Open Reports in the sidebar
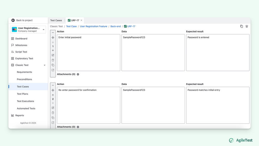 coord(19,115)
